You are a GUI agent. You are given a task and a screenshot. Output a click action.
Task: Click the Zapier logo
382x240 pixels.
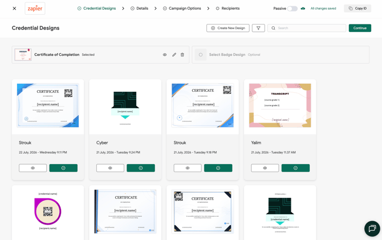35,9
